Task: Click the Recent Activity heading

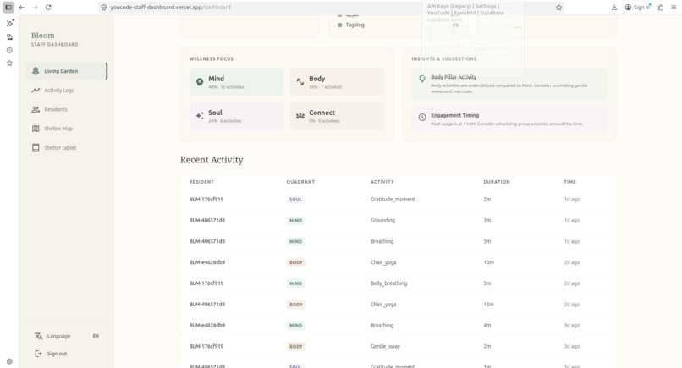Action: coord(212,160)
